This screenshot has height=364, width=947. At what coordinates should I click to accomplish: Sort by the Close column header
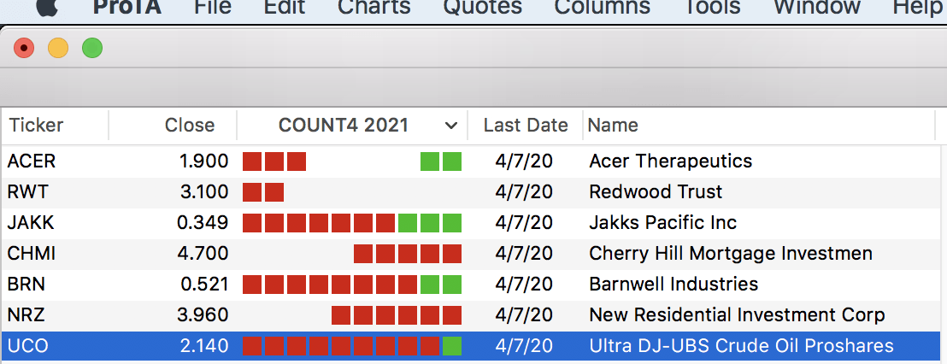pos(173,125)
